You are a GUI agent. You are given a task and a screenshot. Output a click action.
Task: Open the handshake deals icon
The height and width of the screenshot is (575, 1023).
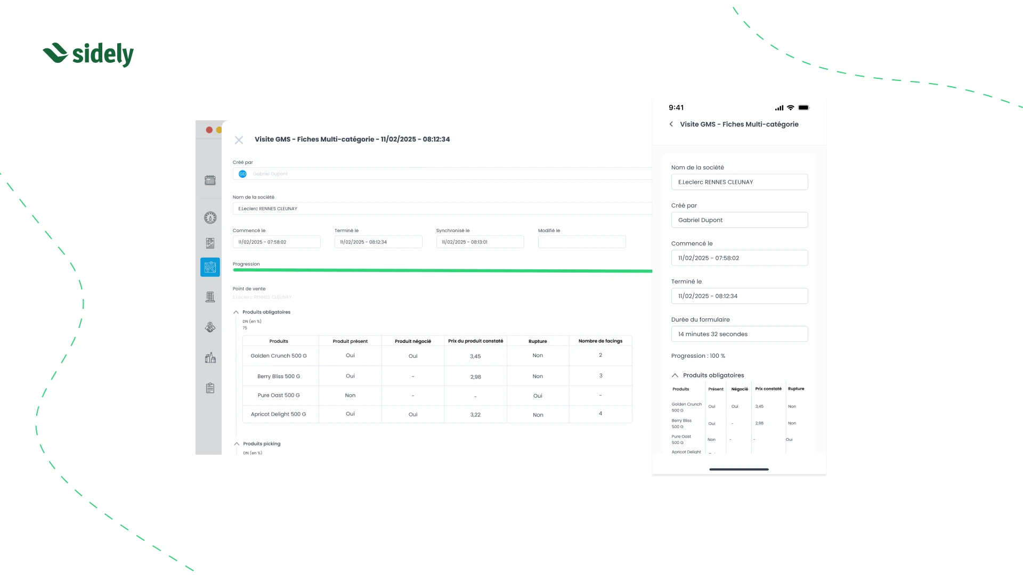click(x=210, y=327)
